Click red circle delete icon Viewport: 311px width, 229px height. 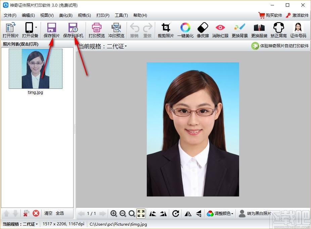pos(36,213)
